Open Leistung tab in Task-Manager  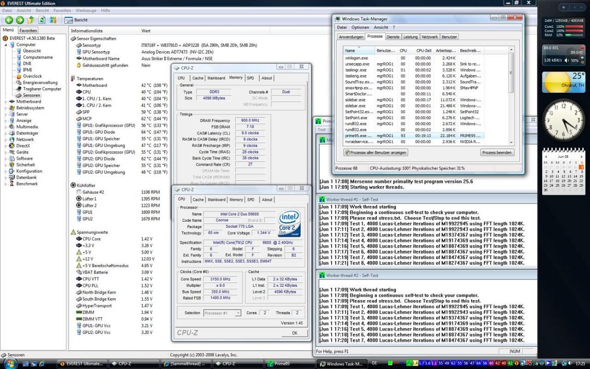[x=410, y=37]
